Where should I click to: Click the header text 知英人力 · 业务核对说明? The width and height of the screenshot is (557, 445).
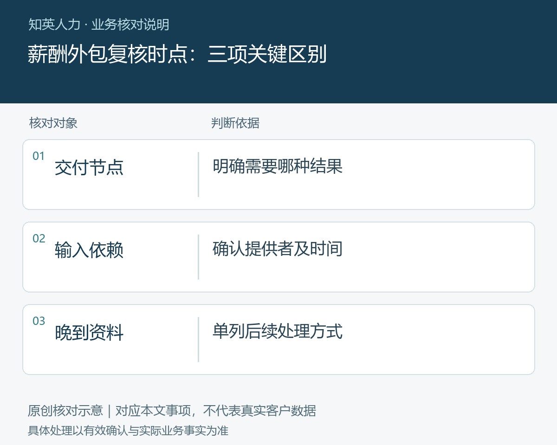[98, 24]
